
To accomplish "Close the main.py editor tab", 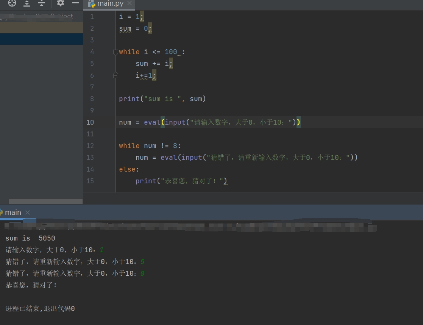I will 130,4.
